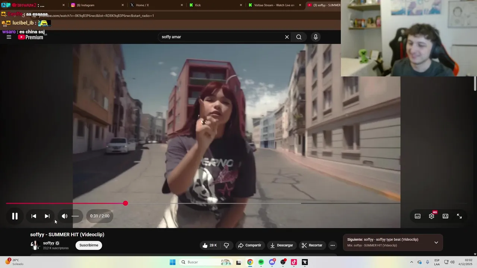Open OBS Studio from the taskbar
The image size is (477, 268).
click(283, 262)
